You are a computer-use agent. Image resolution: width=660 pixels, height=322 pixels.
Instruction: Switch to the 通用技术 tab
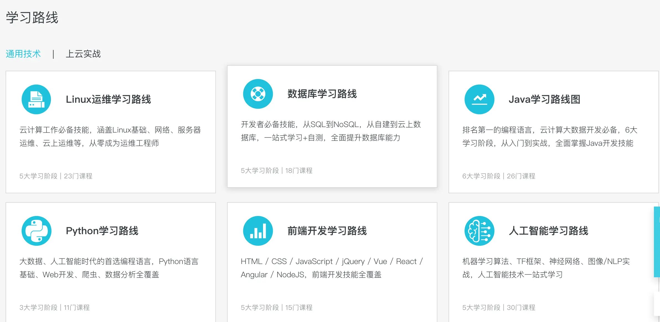click(23, 54)
